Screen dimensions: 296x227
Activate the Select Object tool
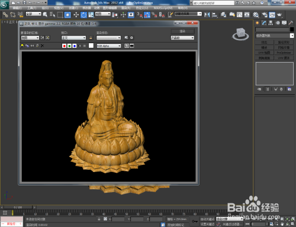coord(45,15)
